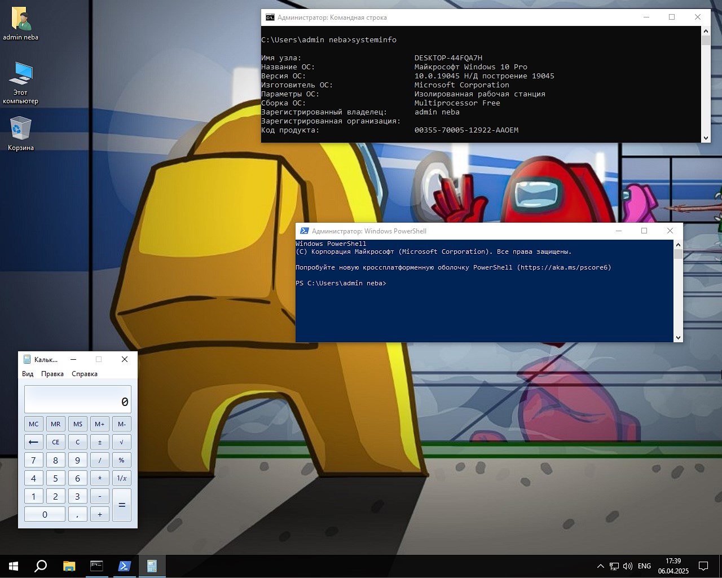722x578 pixels.
Task: Click the percent button in Calculator
Action: pos(122,460)
